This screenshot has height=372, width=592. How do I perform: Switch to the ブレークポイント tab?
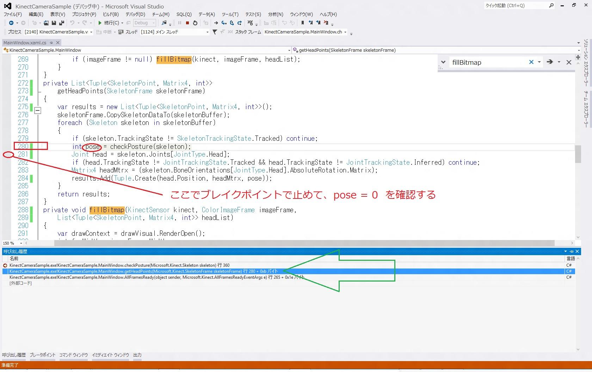[x=42, y=355]
